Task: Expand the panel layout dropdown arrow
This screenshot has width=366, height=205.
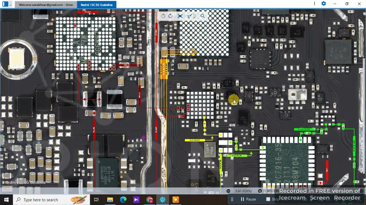Action: point(11,5)
